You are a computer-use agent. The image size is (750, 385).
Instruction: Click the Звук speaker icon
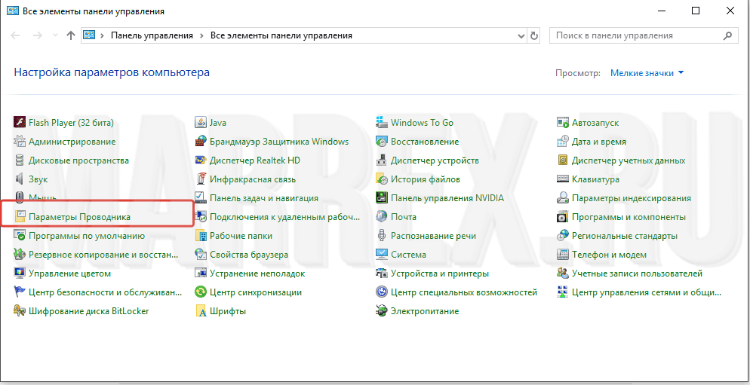tap(19, 179)
